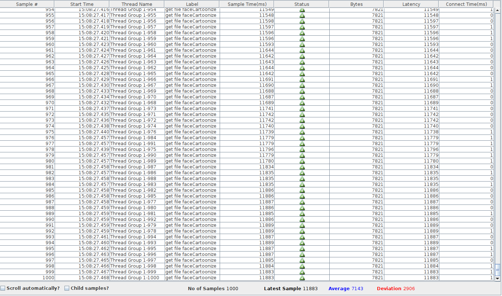Sort table by Sample # column header

27,4
